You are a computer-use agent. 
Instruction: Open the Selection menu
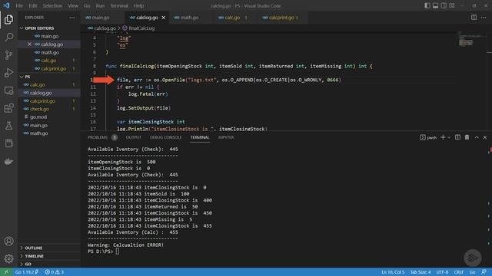(x=52, y=5)
